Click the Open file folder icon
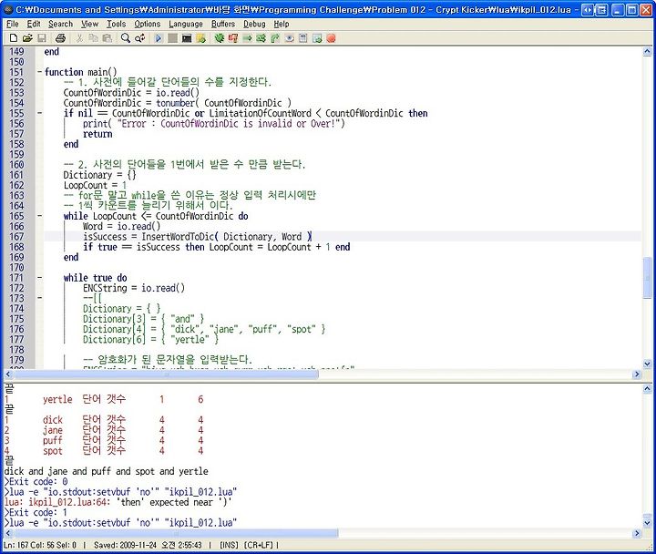 click(27, 38)
